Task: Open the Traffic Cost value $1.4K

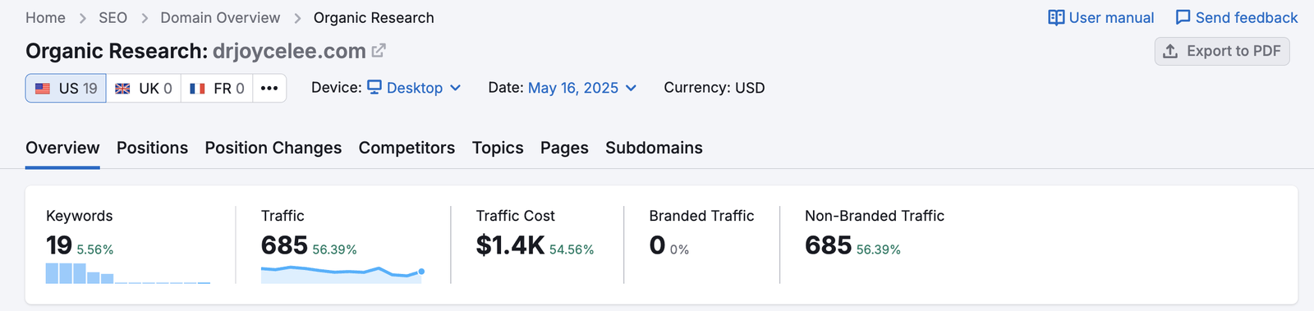Action: (x=510, y=245)
